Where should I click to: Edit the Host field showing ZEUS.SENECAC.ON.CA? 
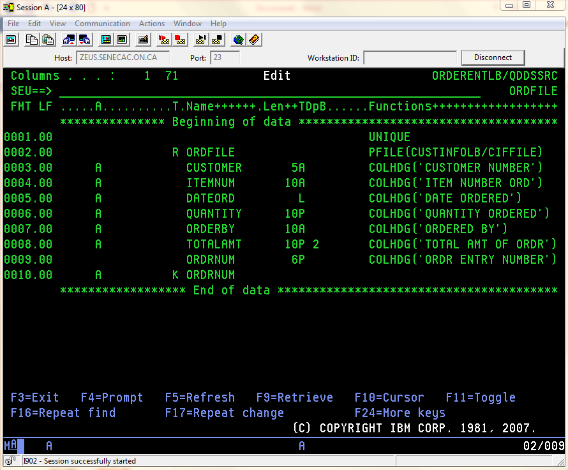123,57
